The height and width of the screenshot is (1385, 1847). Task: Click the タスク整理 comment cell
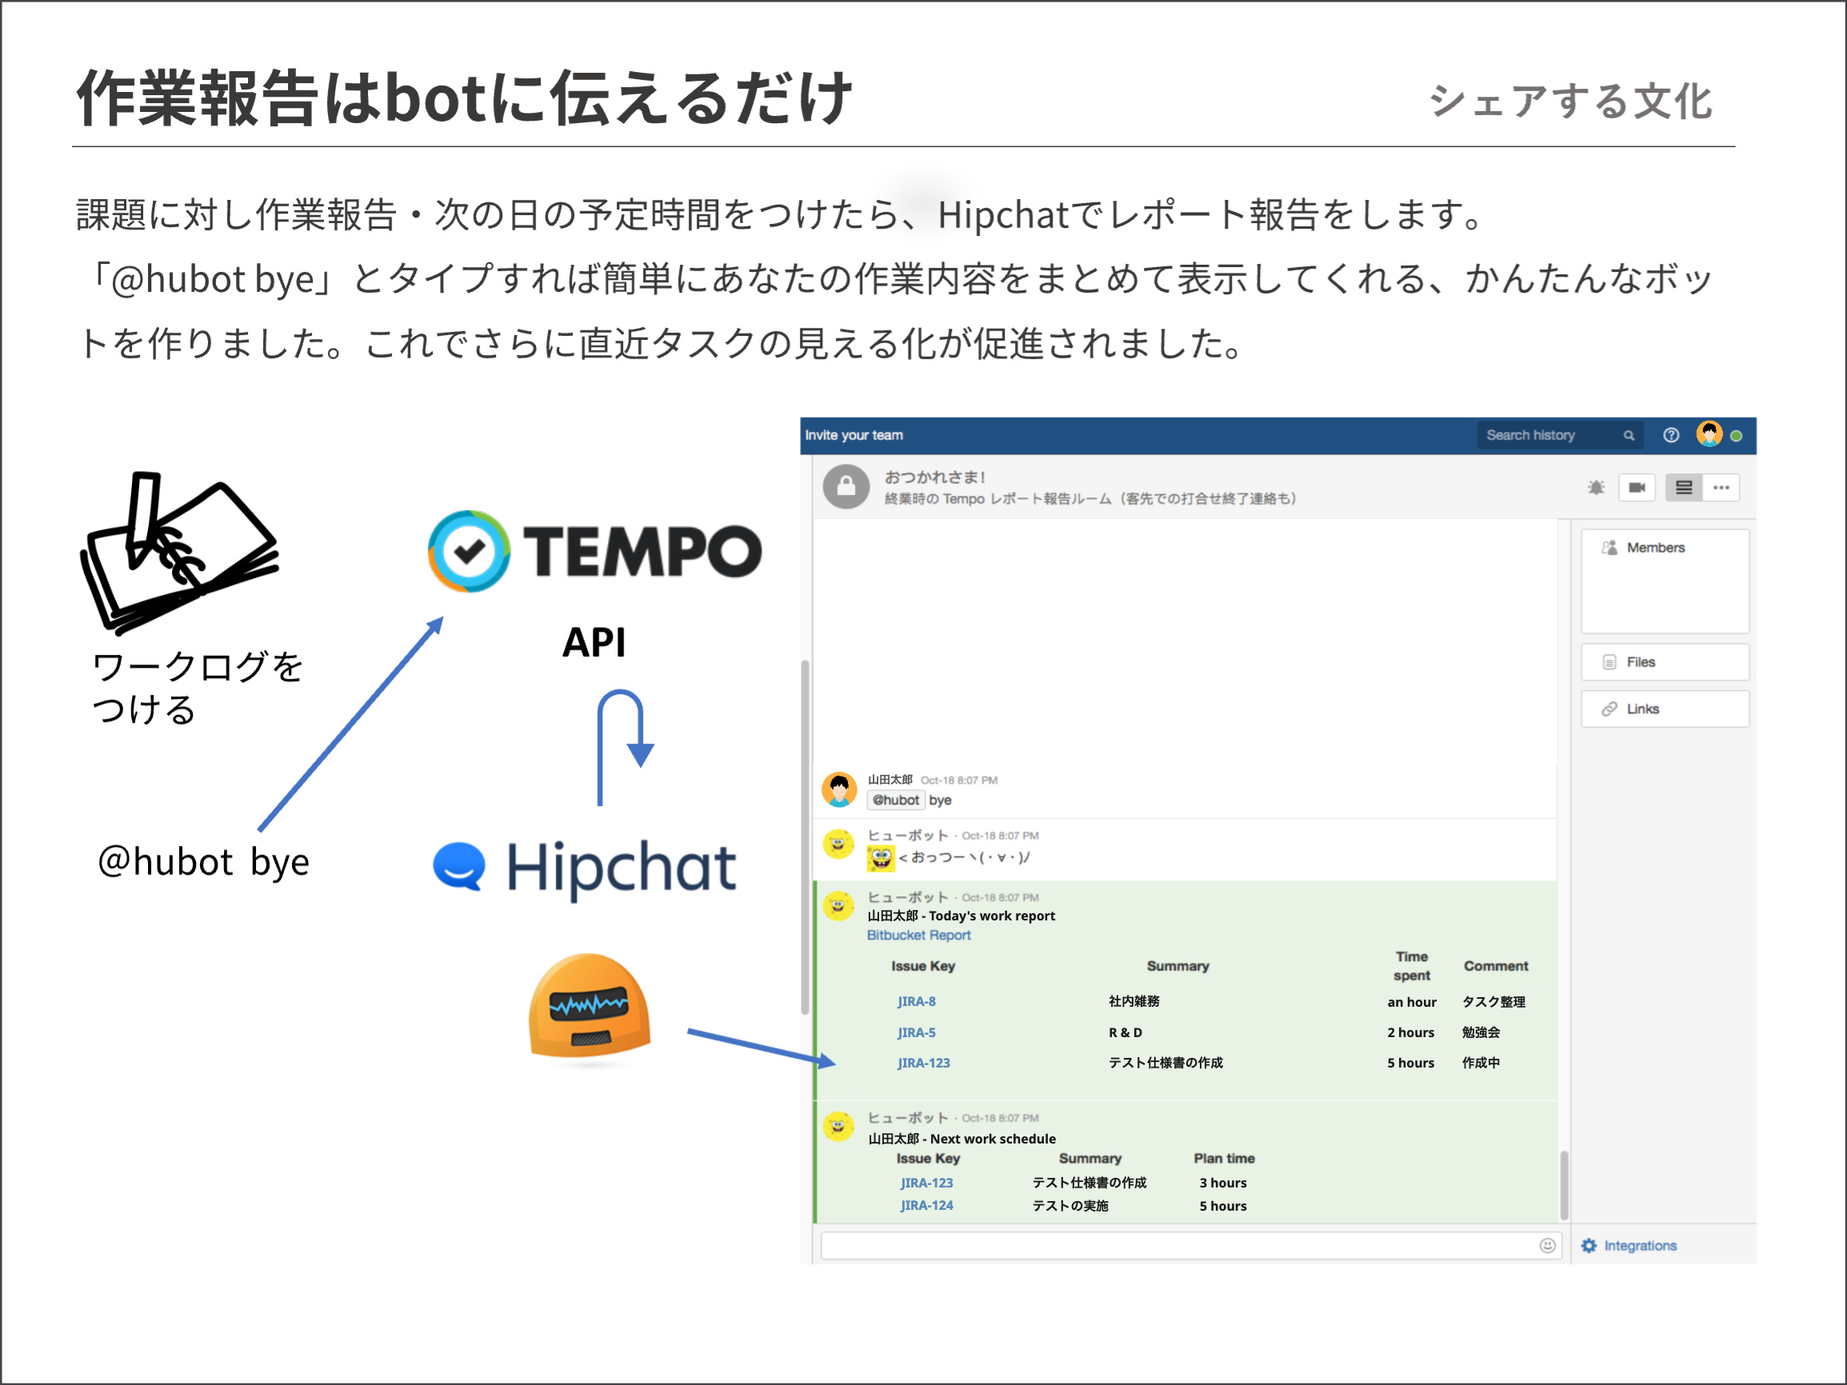coord(1493,1002)
